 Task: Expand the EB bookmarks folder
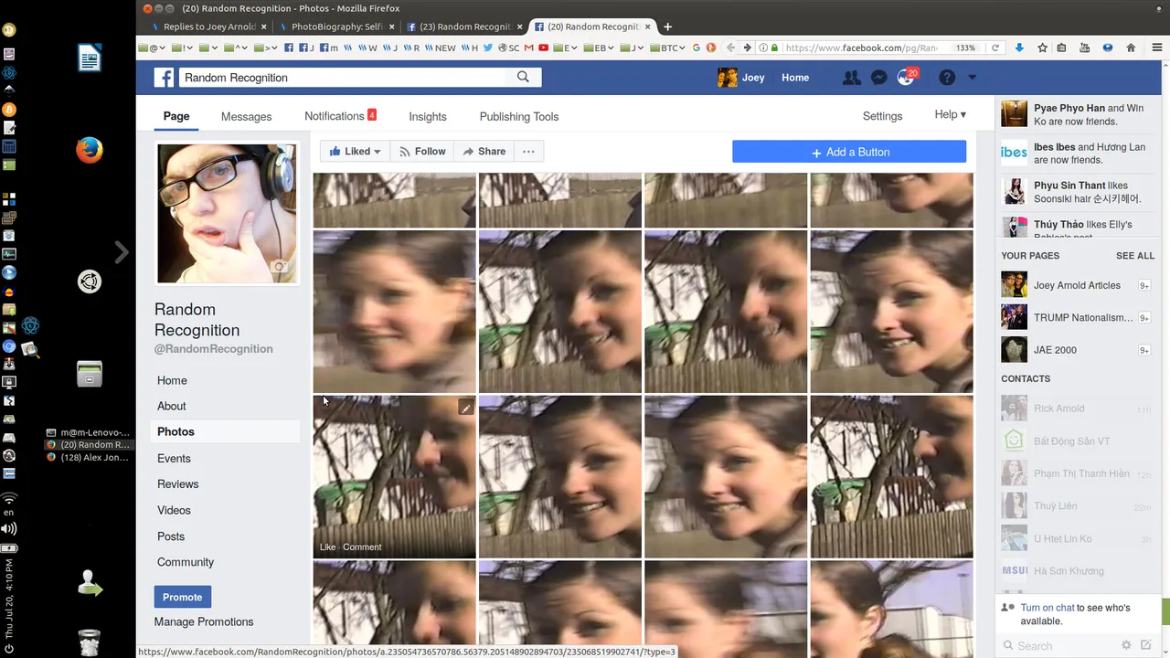tap(601, 48)
